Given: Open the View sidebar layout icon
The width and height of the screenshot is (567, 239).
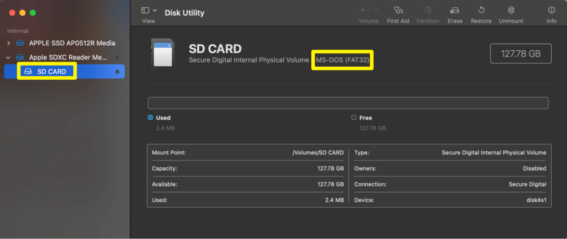Looking at the screenshot, I should point(145,11).
